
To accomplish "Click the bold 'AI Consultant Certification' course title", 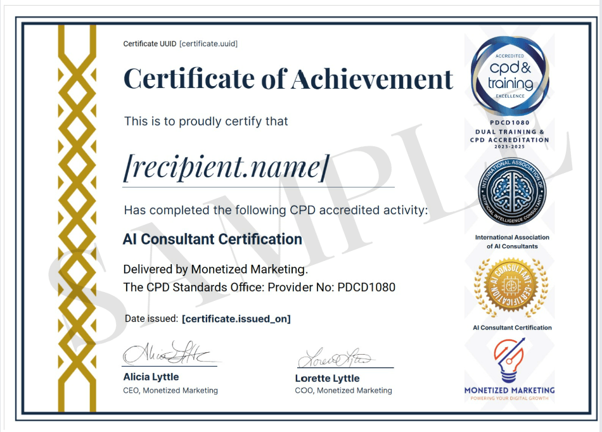I will (212, 239).
